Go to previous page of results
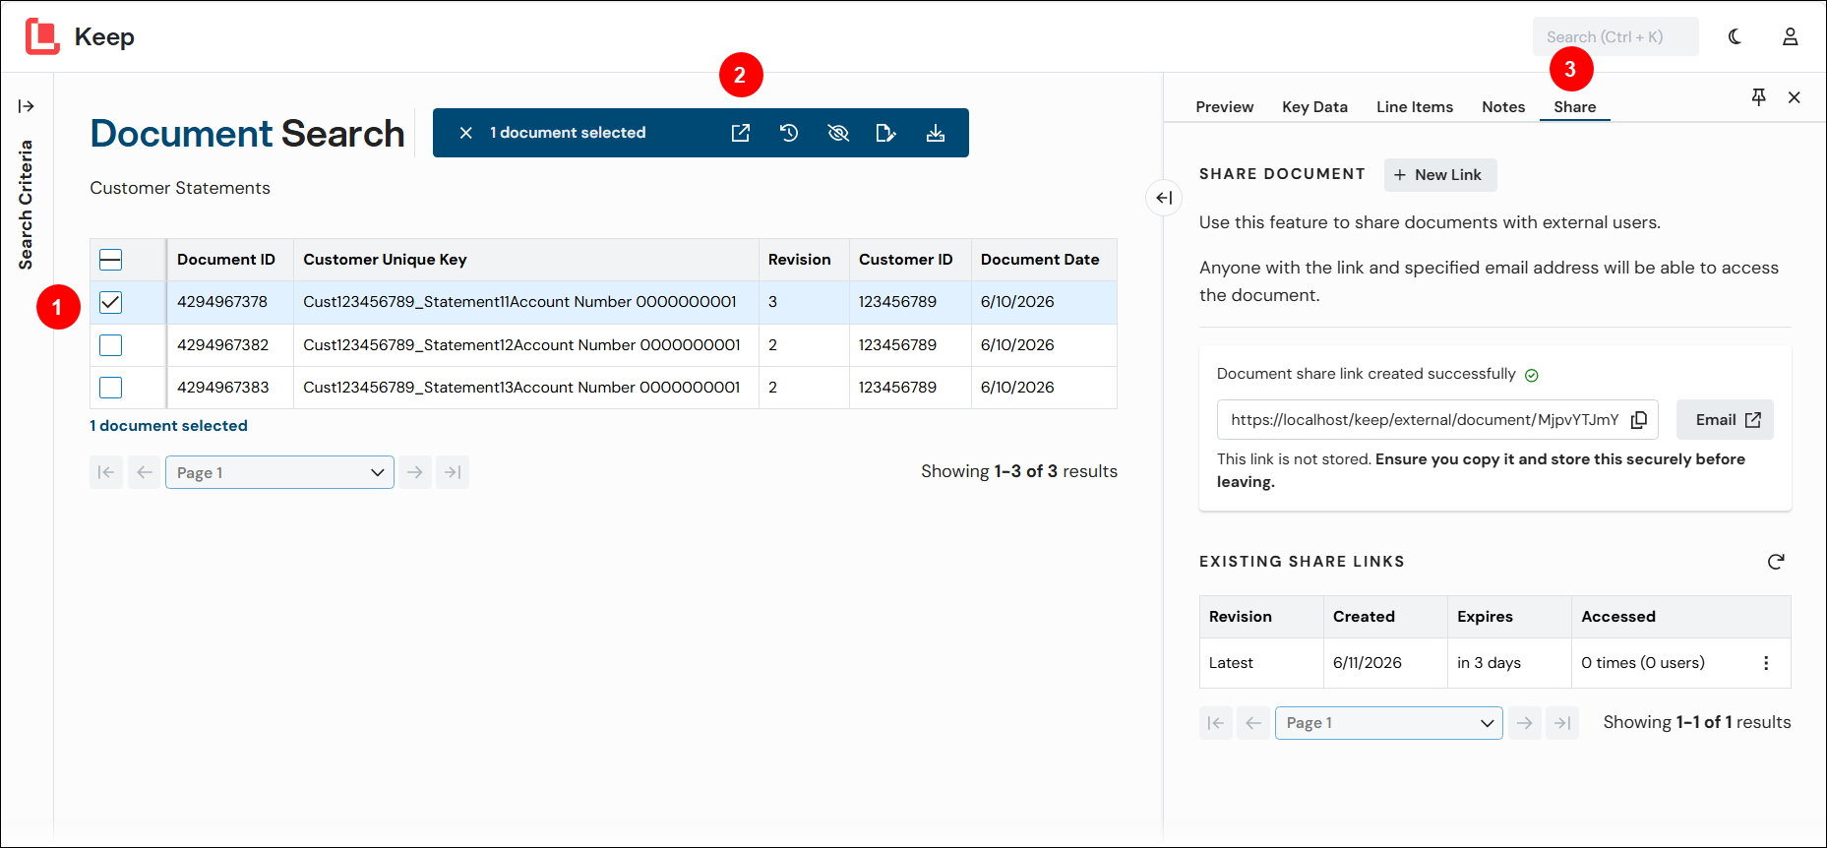Viewport: 1827px width, 848px height. (145, 472)
